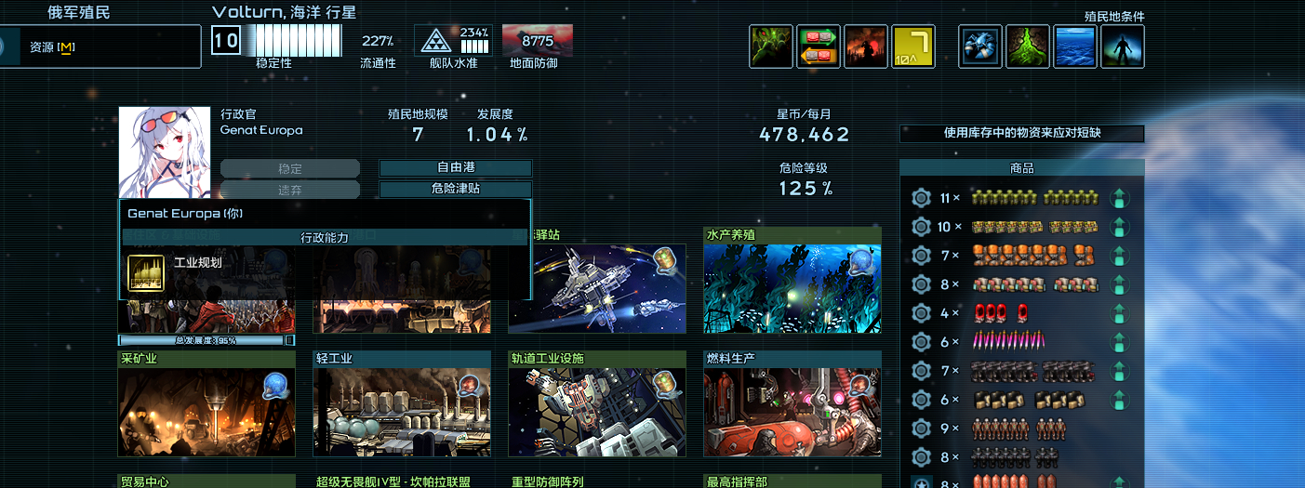Screen dimensions: 1305x488
Task: Click the yellow 10^ size condition icon
Action: click(913, 46)
